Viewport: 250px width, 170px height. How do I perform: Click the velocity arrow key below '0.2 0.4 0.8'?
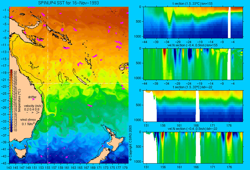33,113
